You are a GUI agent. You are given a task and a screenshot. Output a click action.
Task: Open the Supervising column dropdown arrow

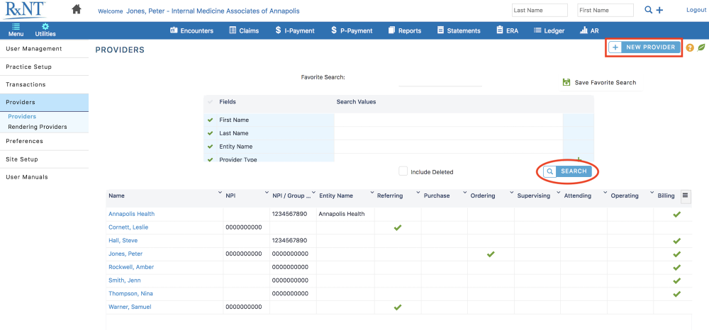(558, 193)
